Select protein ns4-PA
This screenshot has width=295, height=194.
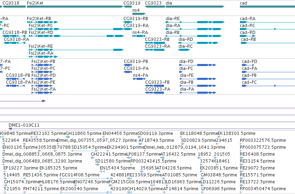pyautogui.click(x=141, y=75)
